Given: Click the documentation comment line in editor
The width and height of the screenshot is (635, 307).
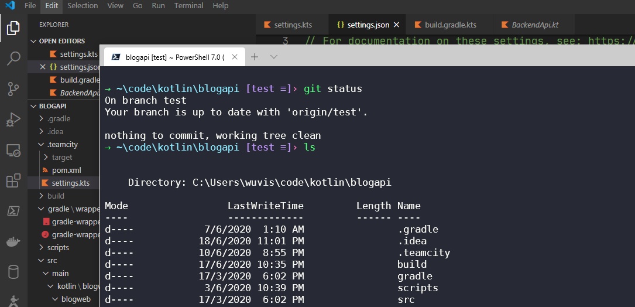Looking at the screenshot, I should 470,40.
